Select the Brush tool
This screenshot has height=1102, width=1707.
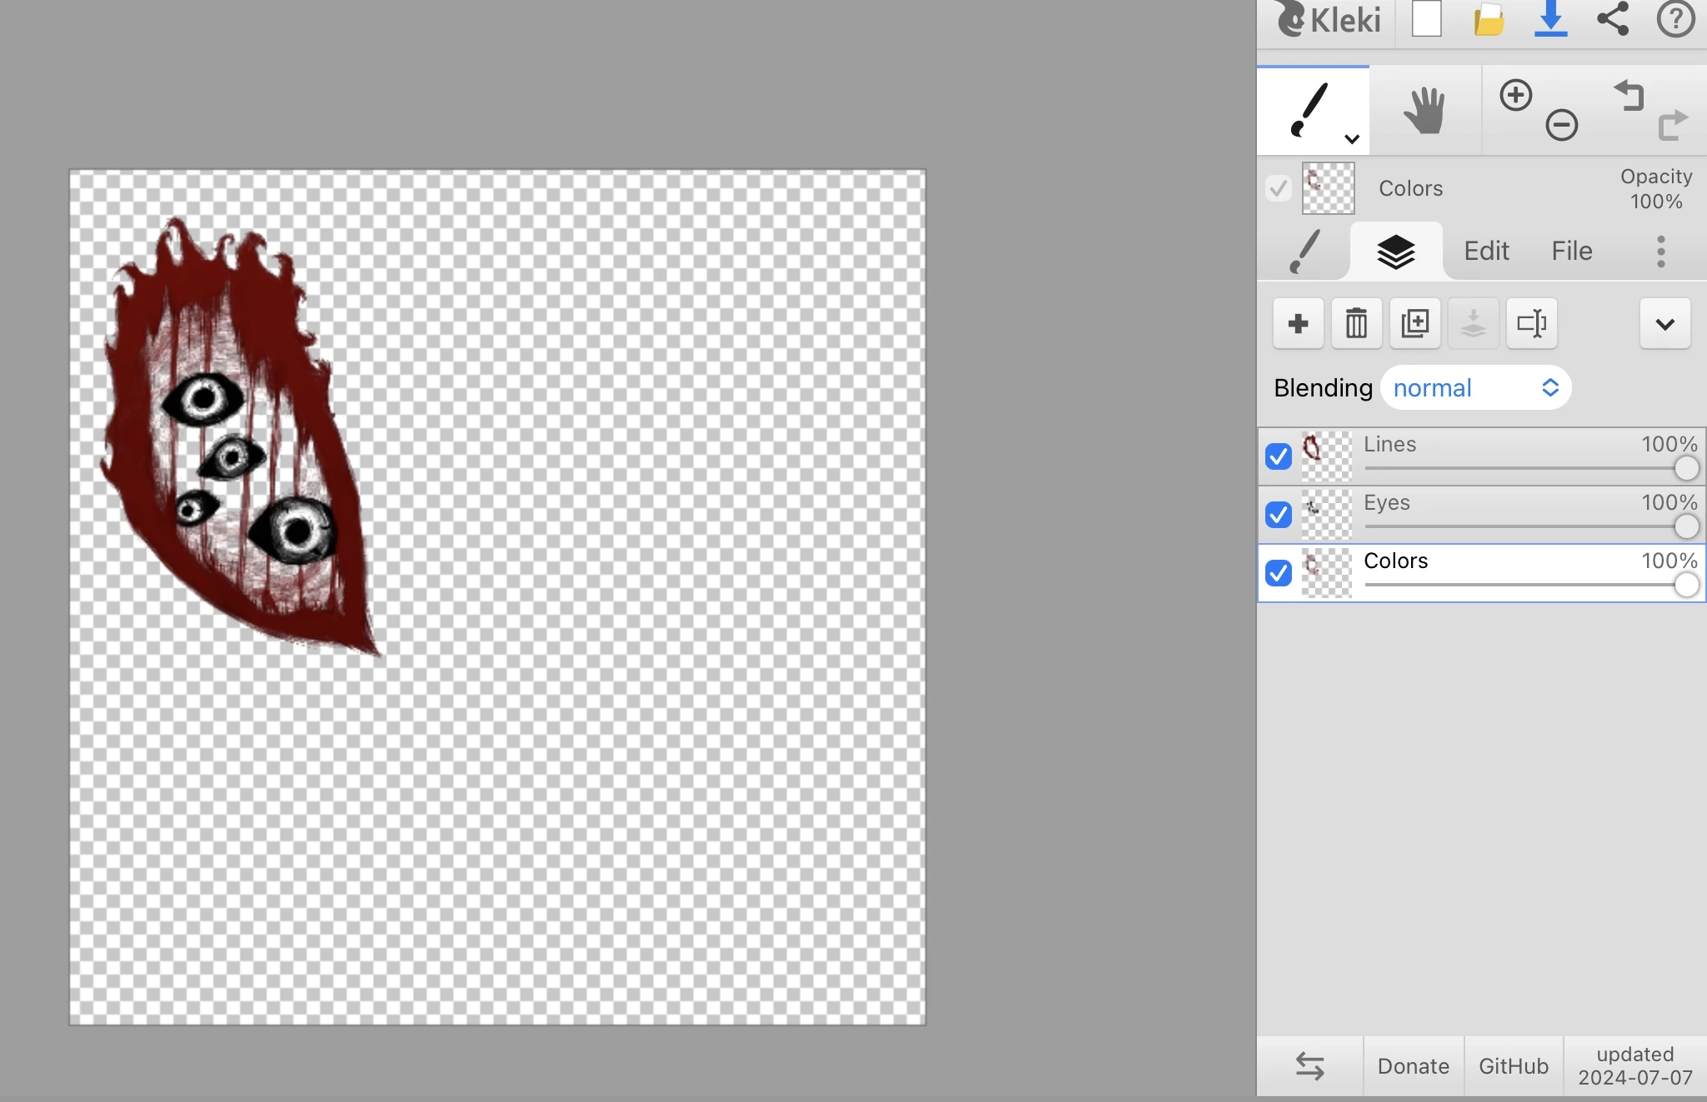1309,107
